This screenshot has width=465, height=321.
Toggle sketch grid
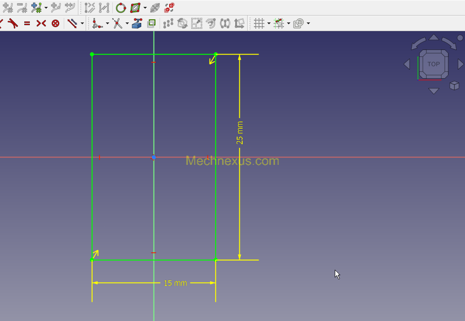click(259, 23)
